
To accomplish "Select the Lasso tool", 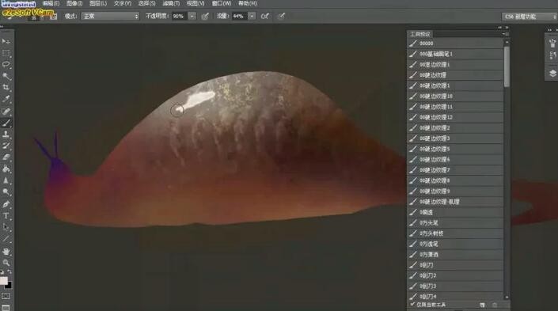I will point(6,64).
